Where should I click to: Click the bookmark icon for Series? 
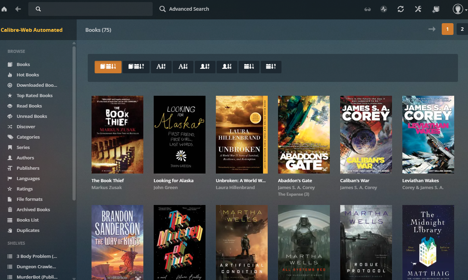10,147
